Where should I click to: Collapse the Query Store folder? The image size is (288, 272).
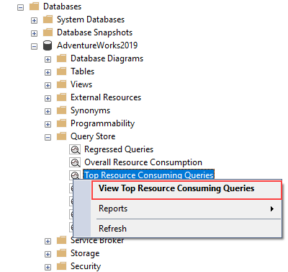tap(48, 137)
